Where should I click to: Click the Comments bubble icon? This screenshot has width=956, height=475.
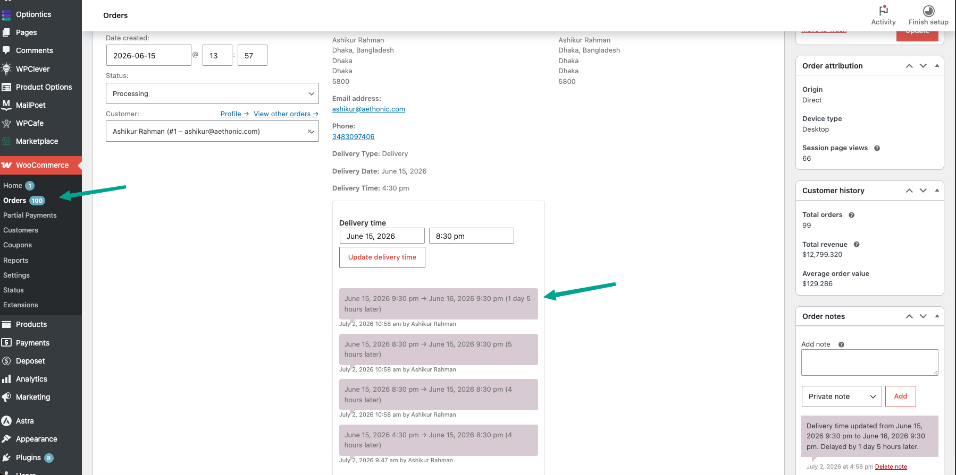point(6,50)
